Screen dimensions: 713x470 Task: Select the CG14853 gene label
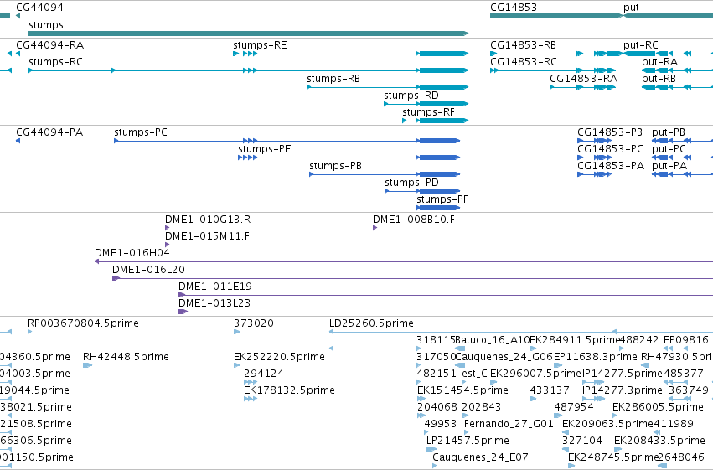point(514,8)
